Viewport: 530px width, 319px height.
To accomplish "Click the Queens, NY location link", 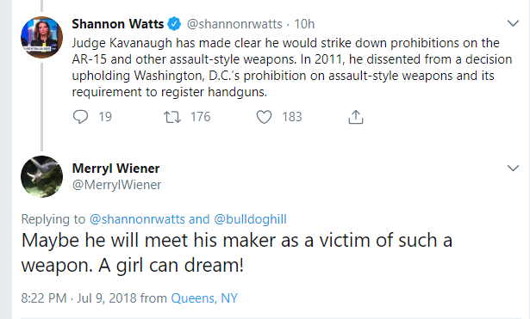I will pos(204,298).
